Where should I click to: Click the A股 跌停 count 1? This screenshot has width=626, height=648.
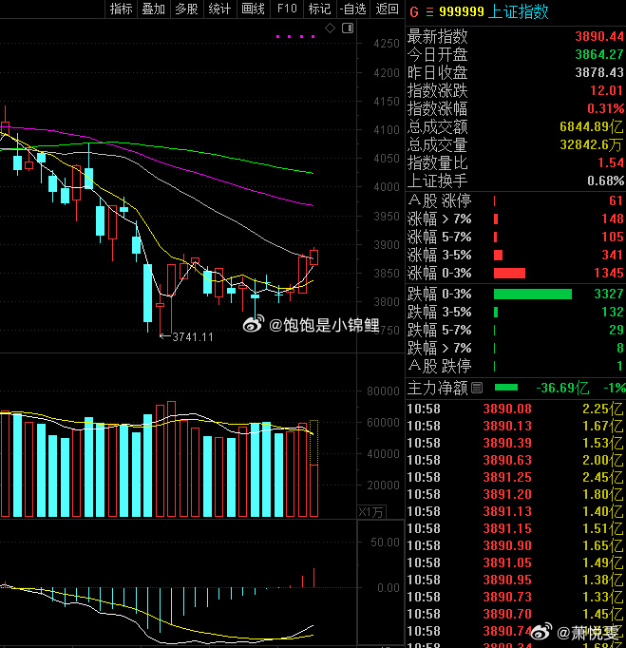tap(619, 366)
